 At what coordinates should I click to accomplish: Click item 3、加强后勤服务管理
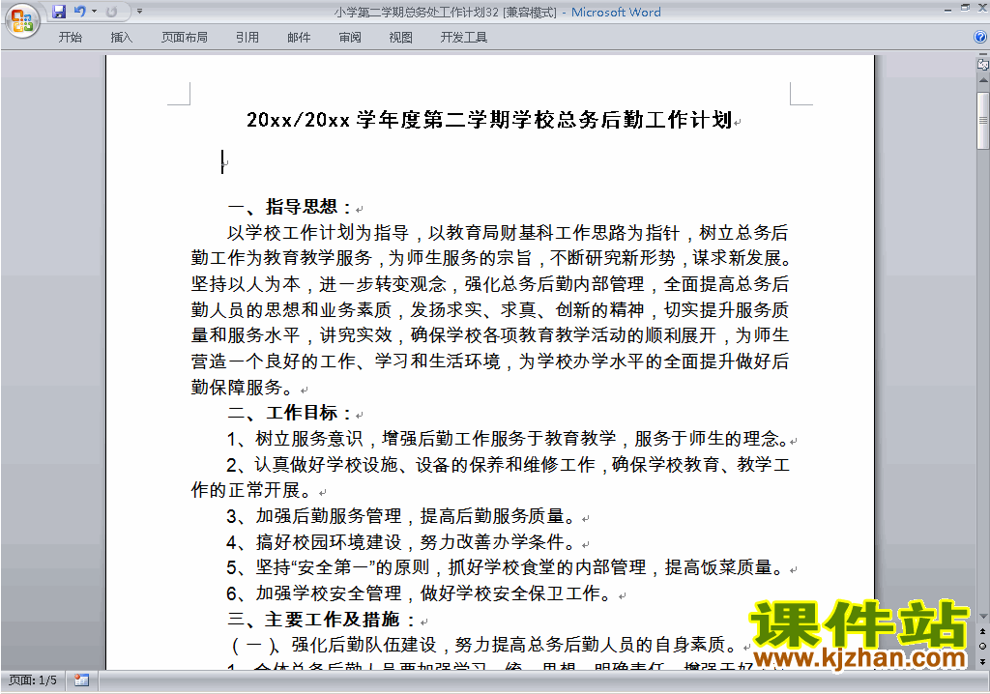401,516
